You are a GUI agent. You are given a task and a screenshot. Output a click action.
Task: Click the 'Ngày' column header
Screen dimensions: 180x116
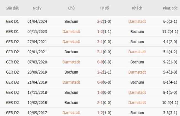point(37,8)
